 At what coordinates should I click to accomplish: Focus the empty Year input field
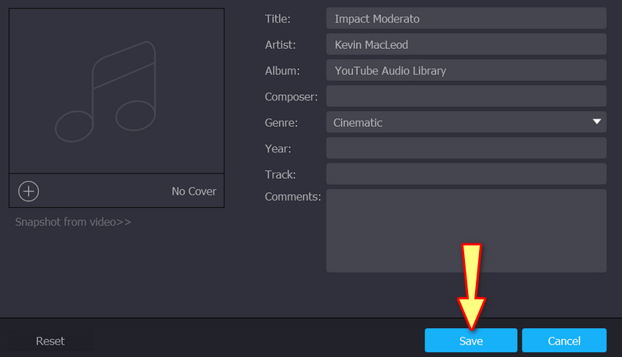click(465, 148)
